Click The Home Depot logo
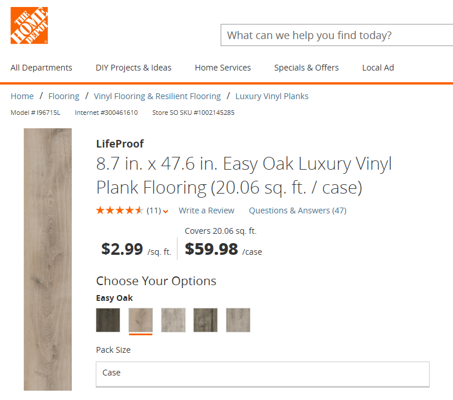This screenshot has width=453, height=400. pyautogui.click(x=29, y=26)
